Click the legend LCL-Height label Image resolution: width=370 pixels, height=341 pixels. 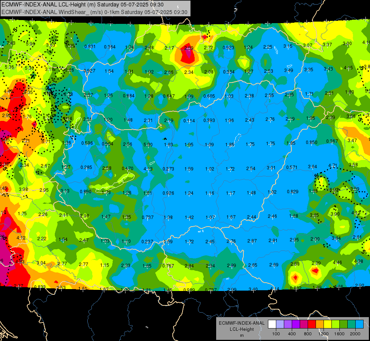tap(242, 329)
